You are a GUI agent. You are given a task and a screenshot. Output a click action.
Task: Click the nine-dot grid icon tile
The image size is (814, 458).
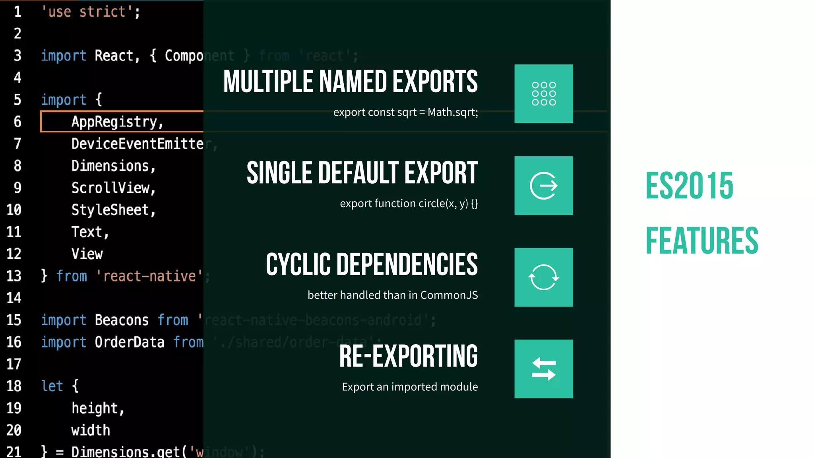(543, 94)
